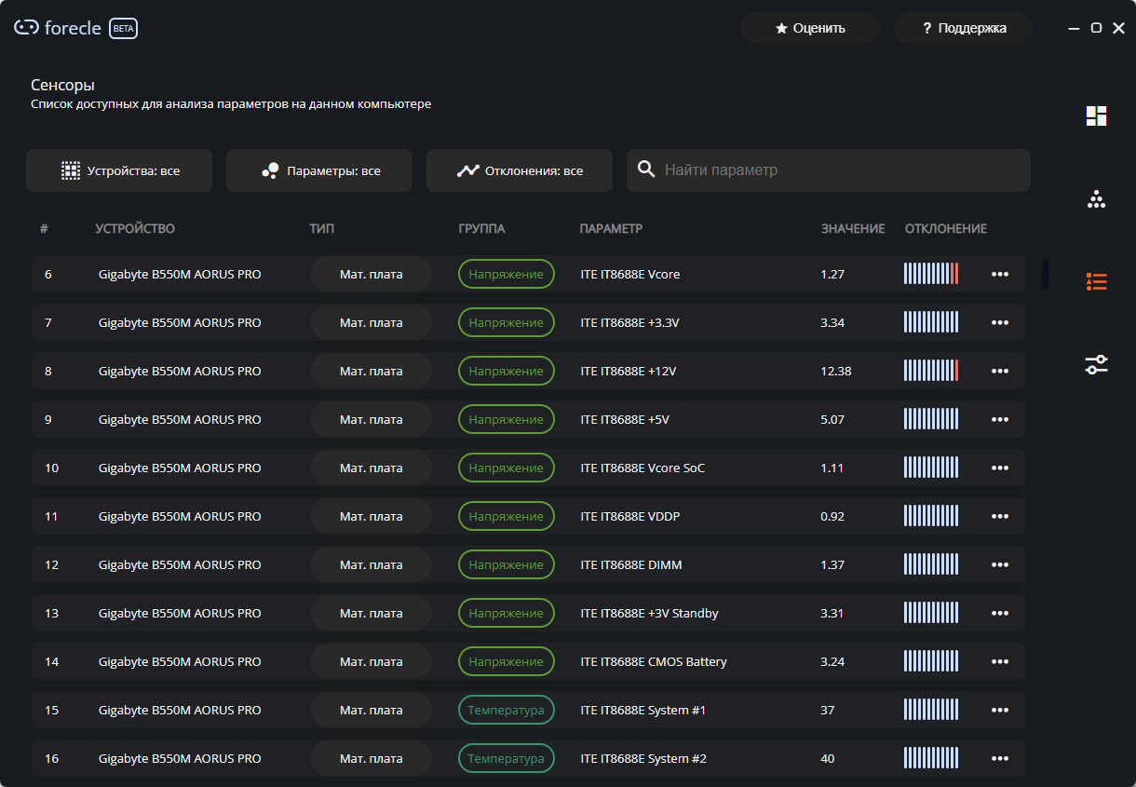Open the sensors list icon in sidebar
Image resolution: width=1136 pixels, height=787 pixels.
pos(1096,281)
